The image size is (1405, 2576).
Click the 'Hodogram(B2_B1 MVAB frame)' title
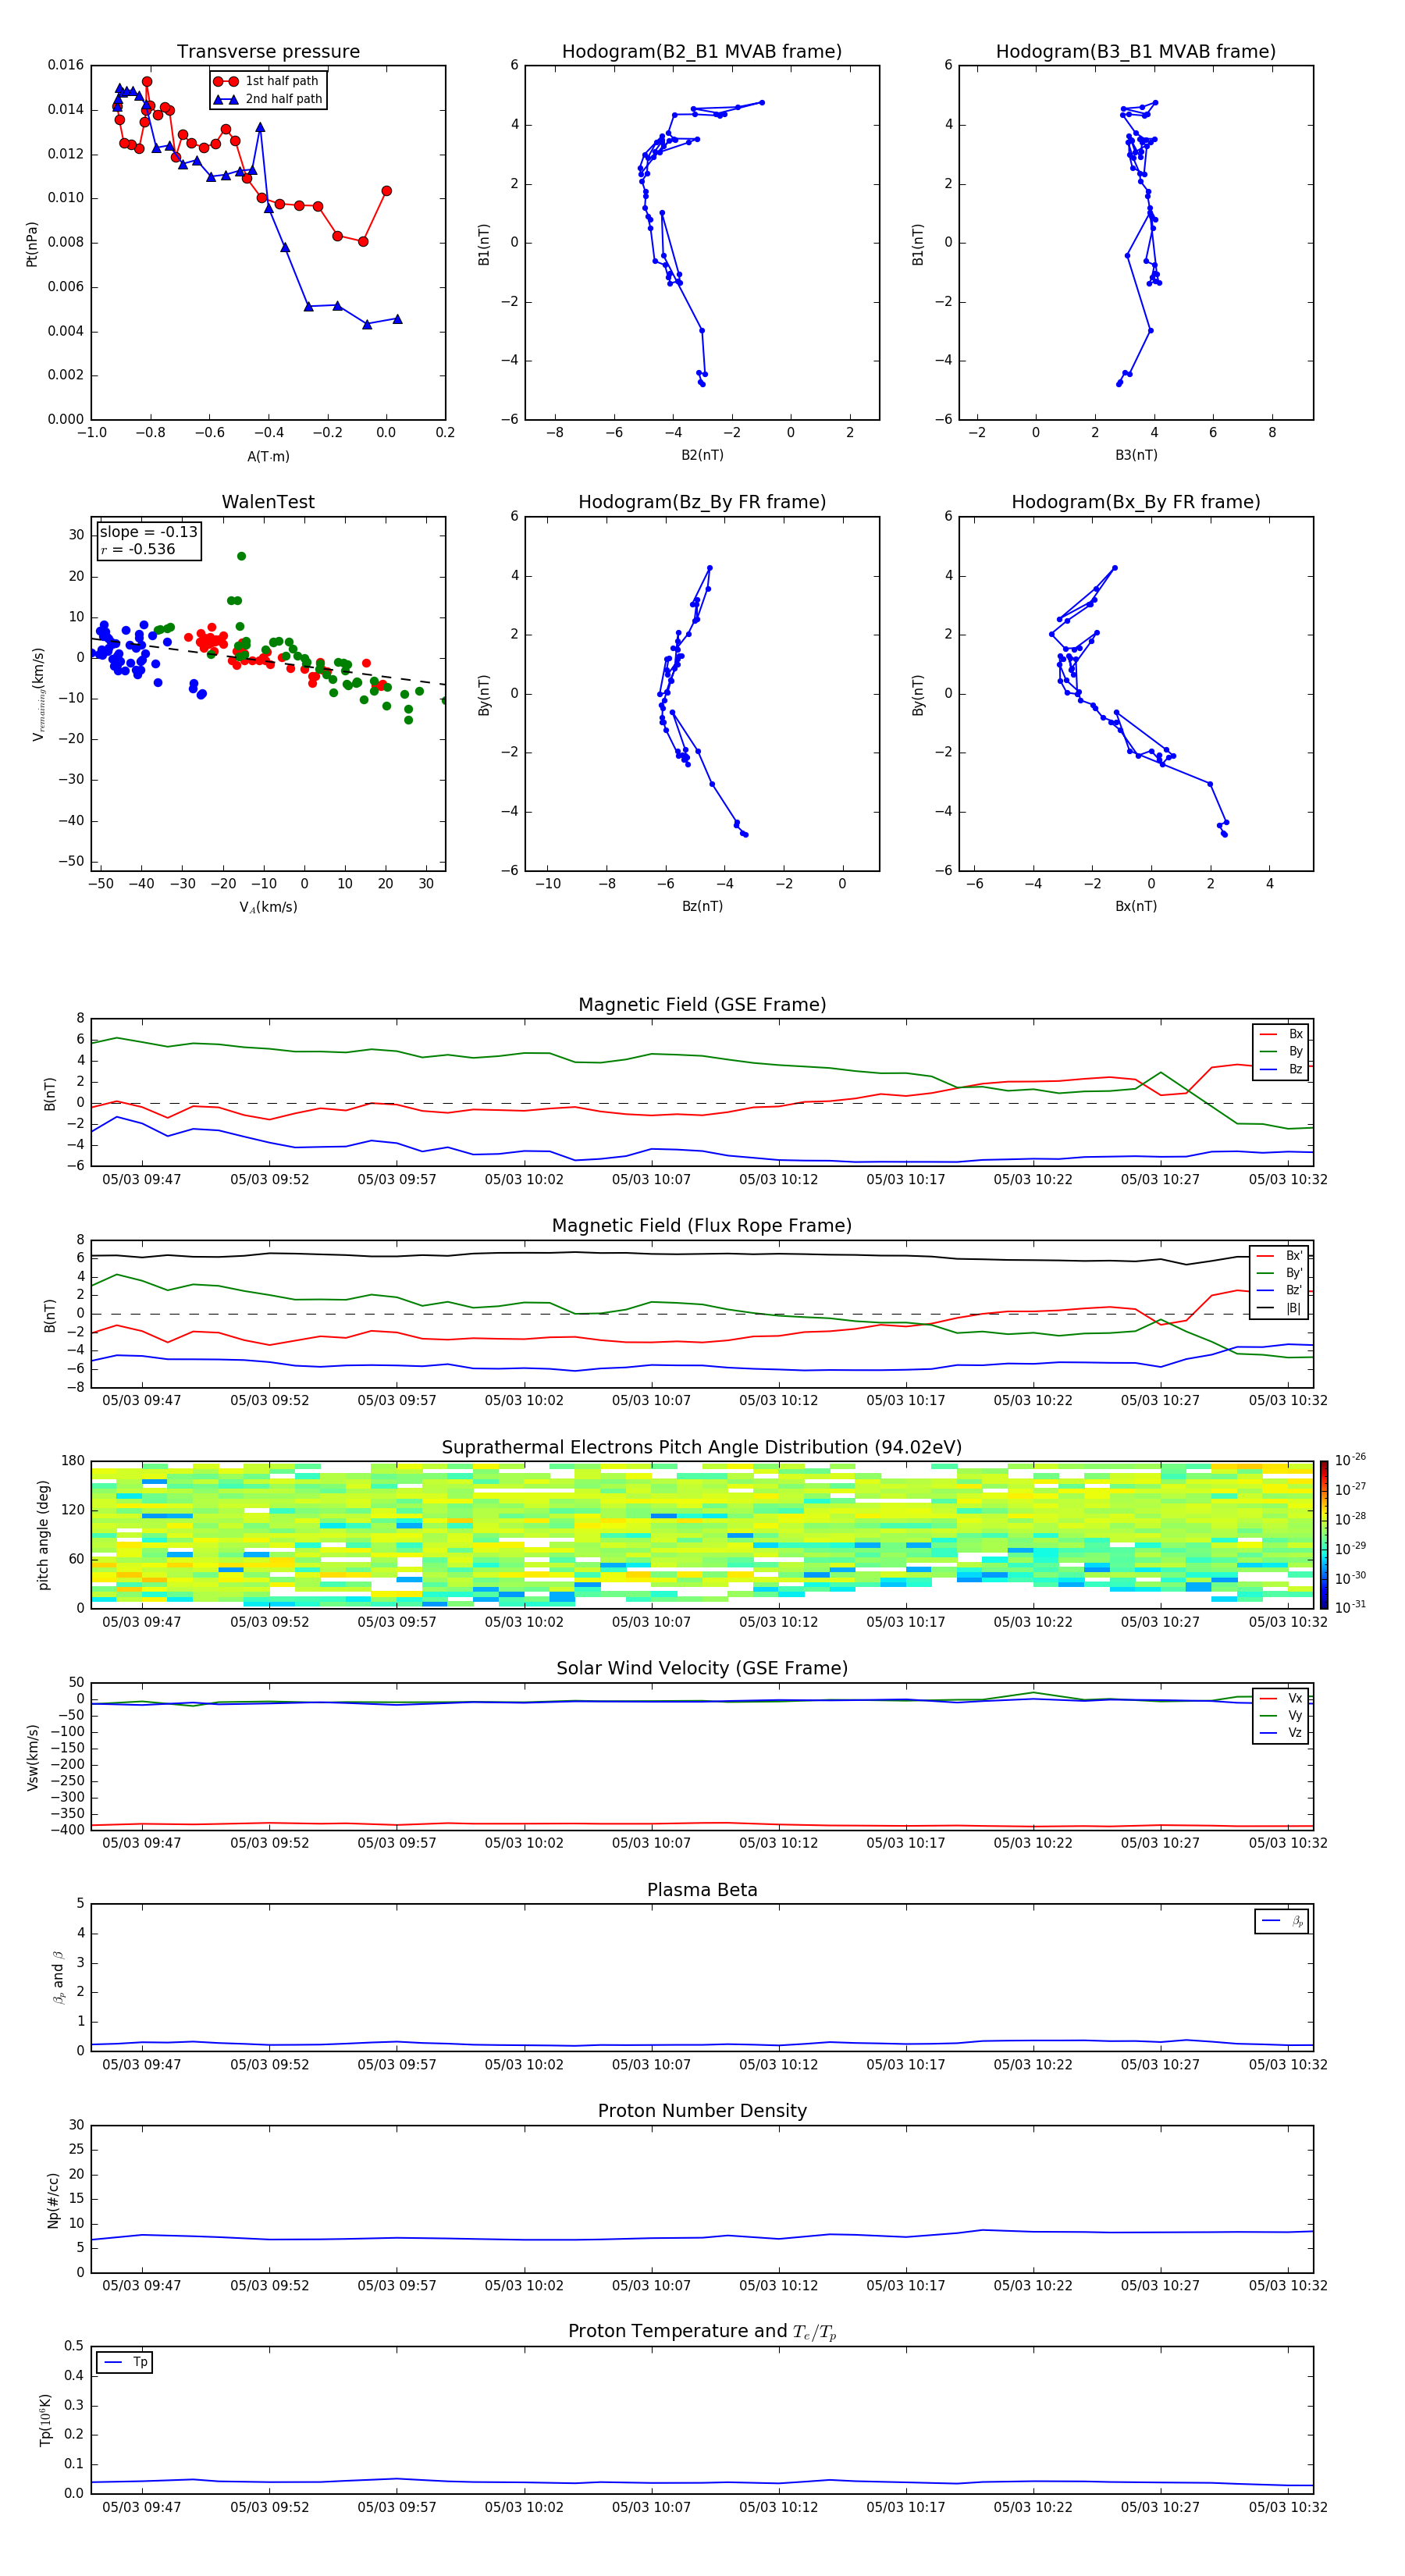702,52
